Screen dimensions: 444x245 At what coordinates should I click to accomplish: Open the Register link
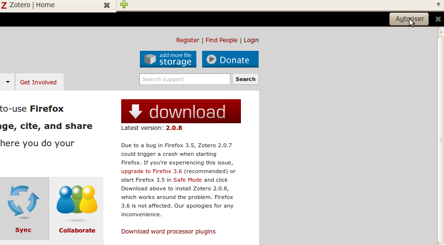[x=187, y=40]
